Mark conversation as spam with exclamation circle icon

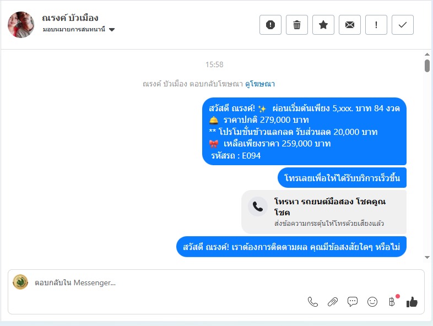[x=270, y=25]
